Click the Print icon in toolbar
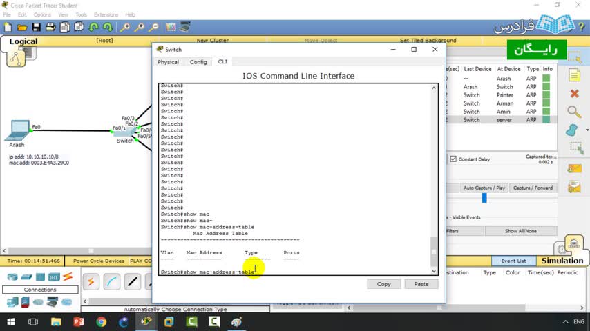Screen dimensions: 590x331 pyautogui.click(x=50, y=28)
